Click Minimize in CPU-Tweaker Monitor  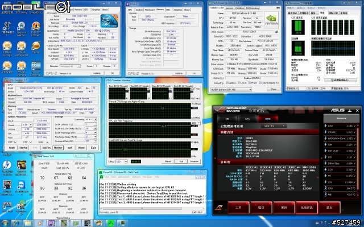tap(195, 161)
